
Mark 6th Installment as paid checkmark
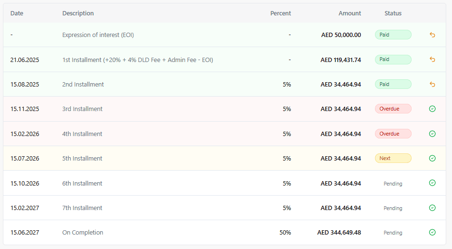(432, 183)
